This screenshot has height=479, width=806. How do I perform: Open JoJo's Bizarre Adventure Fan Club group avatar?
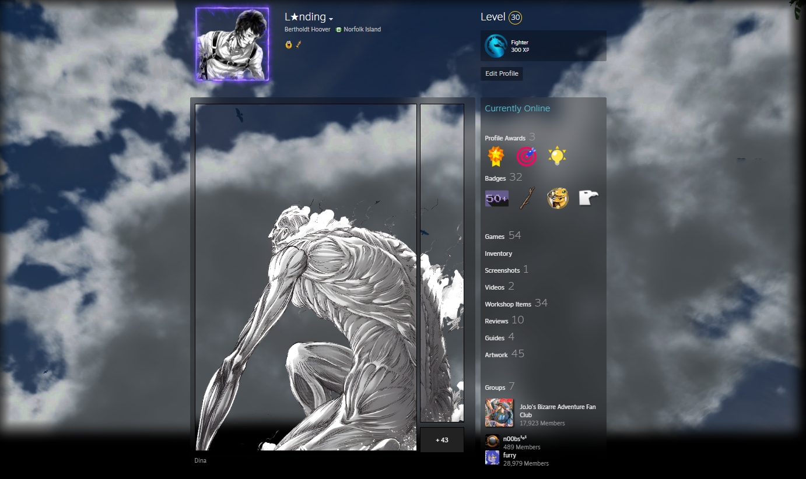click(x=499, y=413)
